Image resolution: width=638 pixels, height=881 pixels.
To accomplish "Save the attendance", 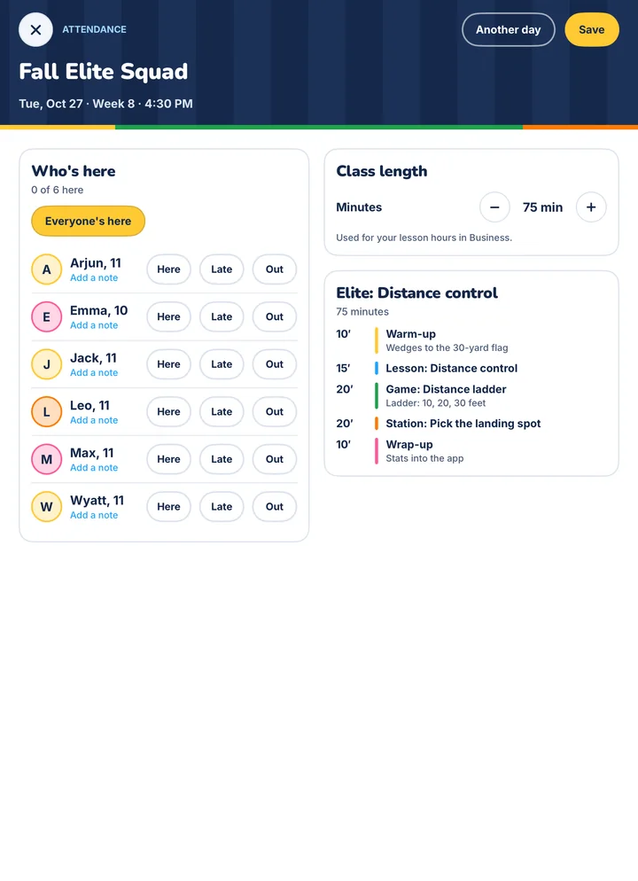I will [x=592, y=30].
